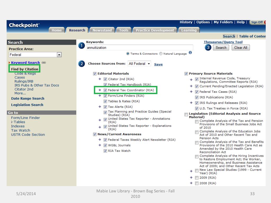
Task: Select the Natural Language radio button
Action: click(x=161, y=54)
